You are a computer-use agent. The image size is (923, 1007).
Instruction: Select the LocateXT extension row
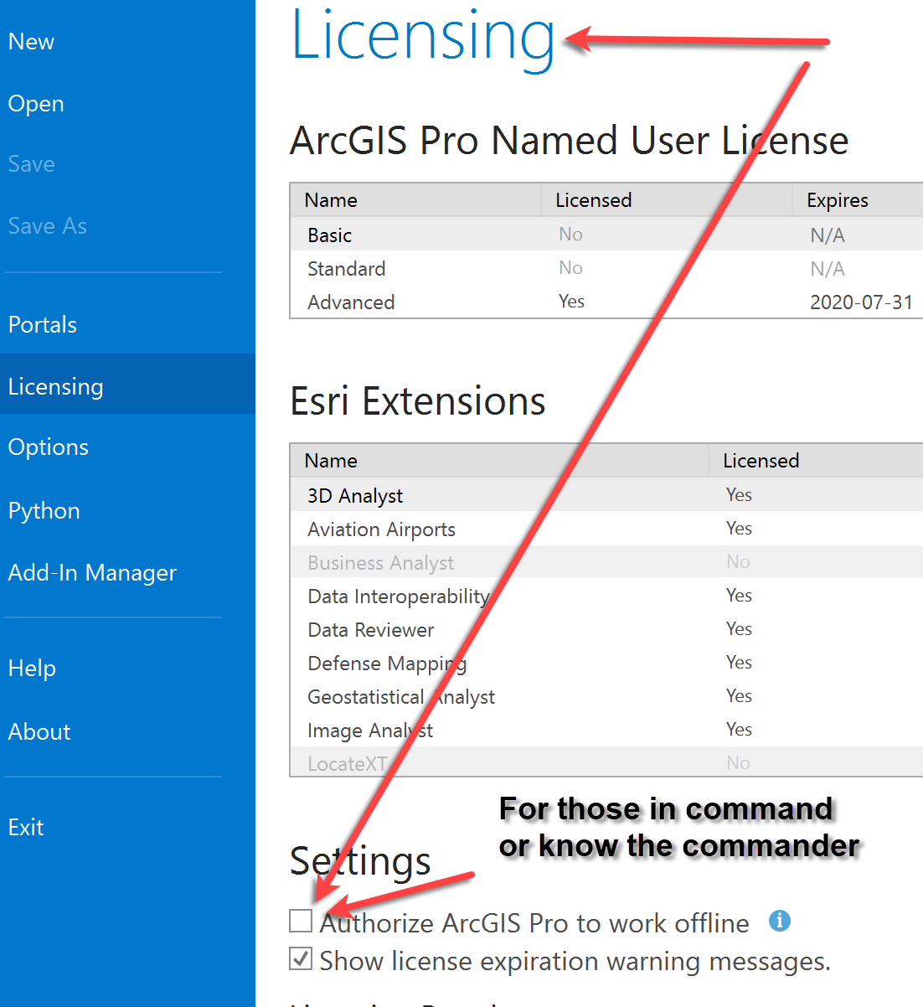(606, 762)
